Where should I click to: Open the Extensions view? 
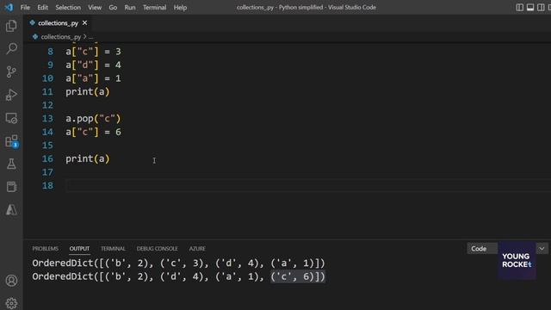tap(11, 141)
